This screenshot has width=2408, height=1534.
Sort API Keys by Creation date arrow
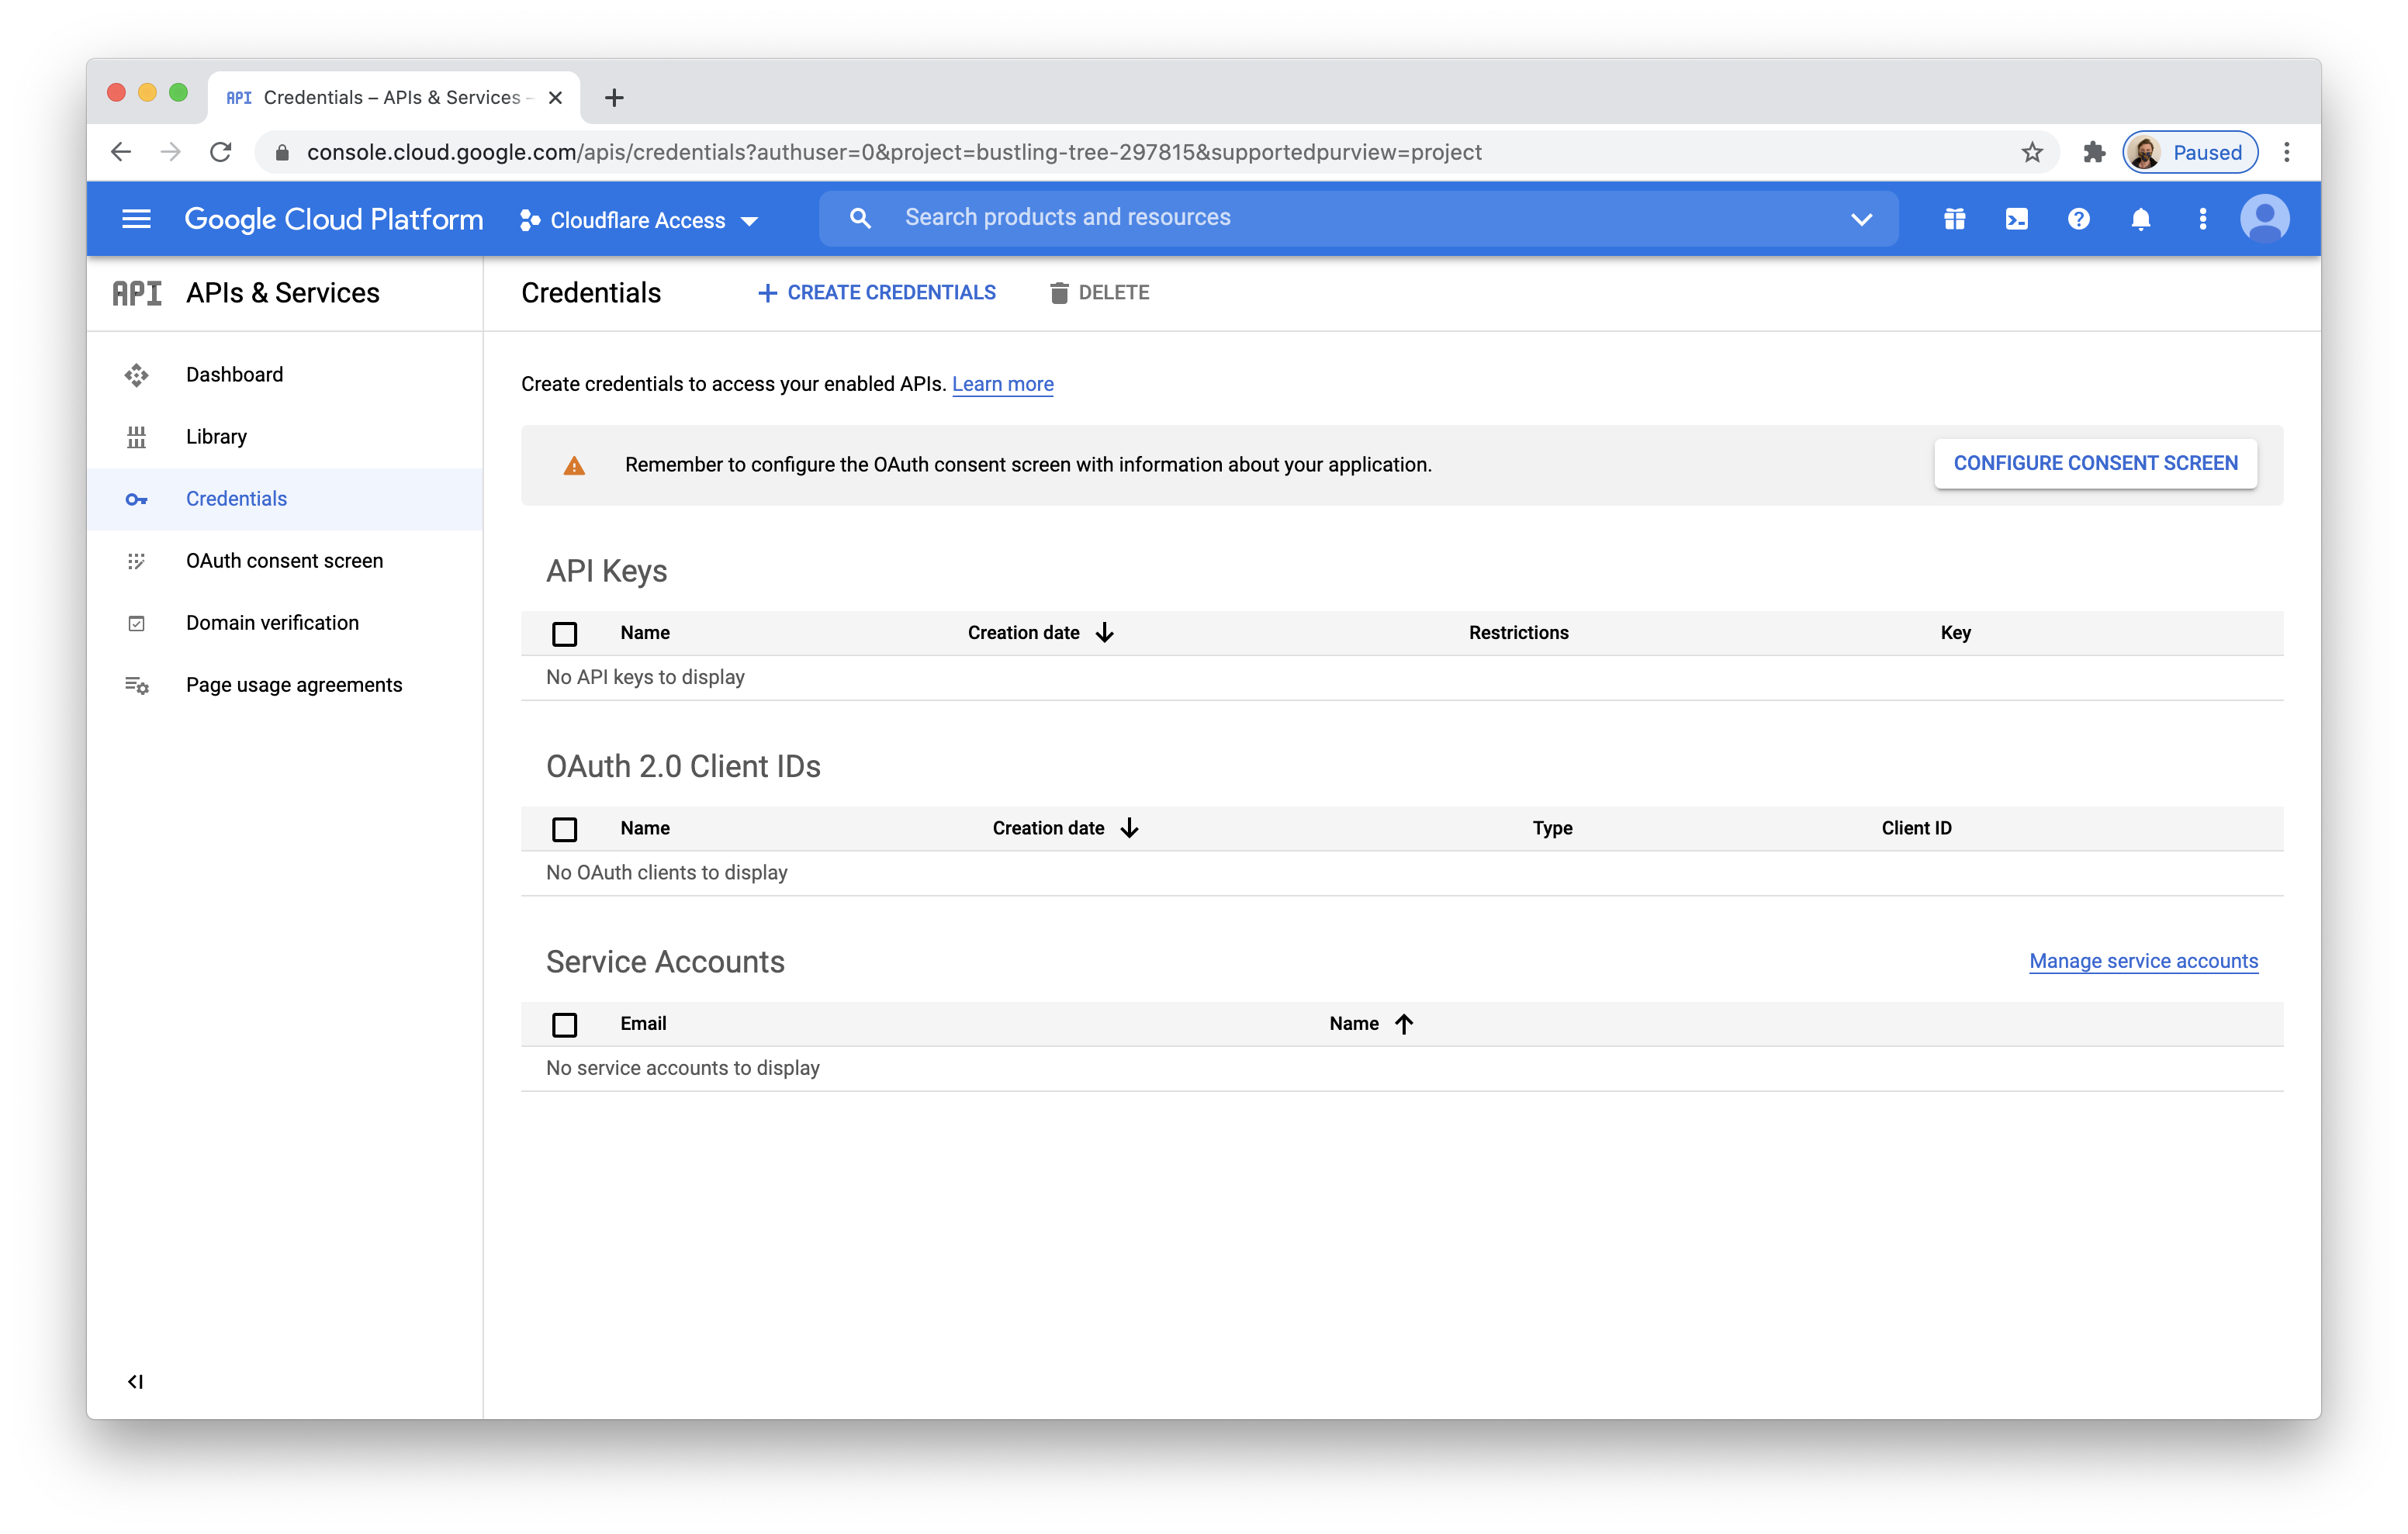tap(1105, 632)
